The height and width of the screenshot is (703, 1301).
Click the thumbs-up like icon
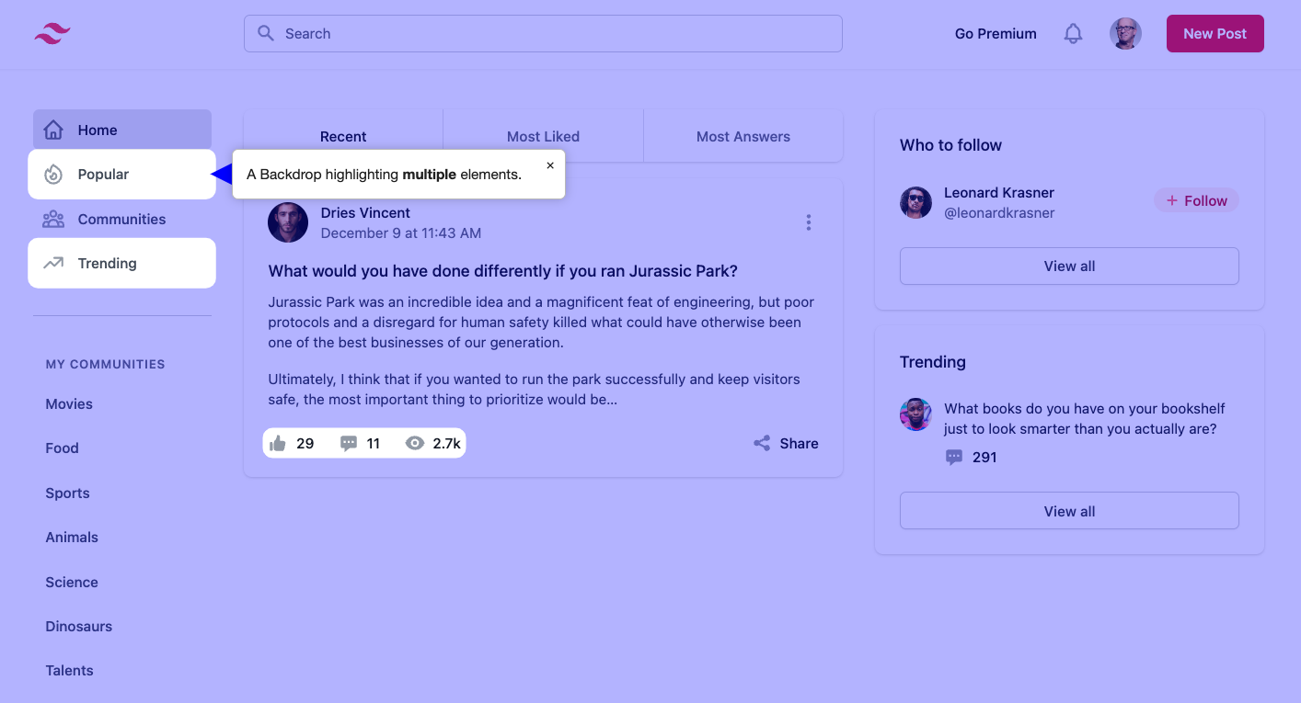[x=278, y=444]
